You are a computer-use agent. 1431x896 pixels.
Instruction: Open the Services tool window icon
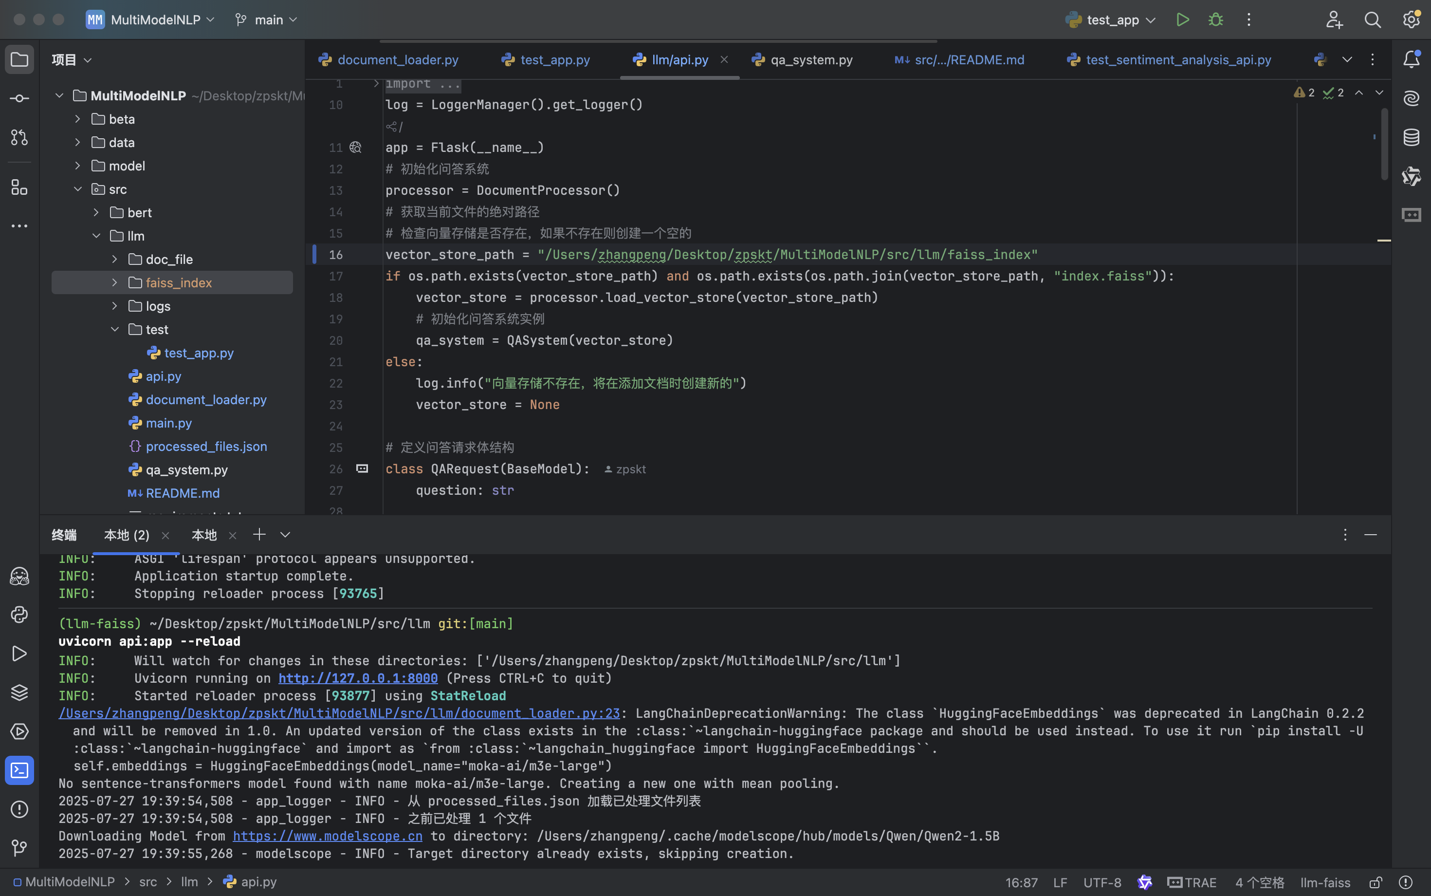click(x=19, y=731)
